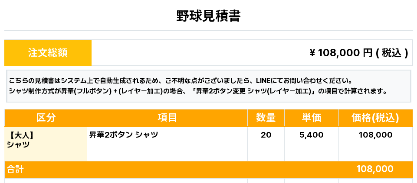417x183 pixels.
Task: Select the ¥ 108,000 円 order total amount
Action: point(358,53)
